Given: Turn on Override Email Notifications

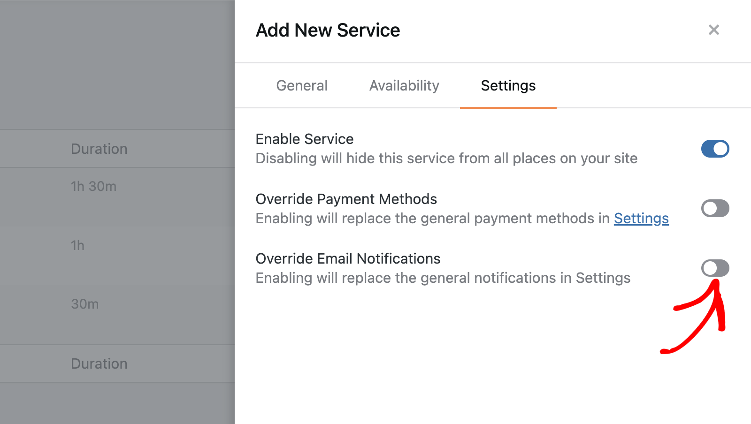Looking at the screenshot, I should click(x=714, y=268).
